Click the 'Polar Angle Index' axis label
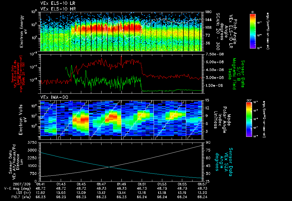The width and height of the screenshot is (292, 201). [222, 120]
